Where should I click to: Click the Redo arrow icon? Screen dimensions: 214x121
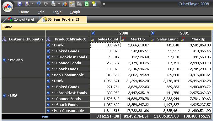(46, 4)
